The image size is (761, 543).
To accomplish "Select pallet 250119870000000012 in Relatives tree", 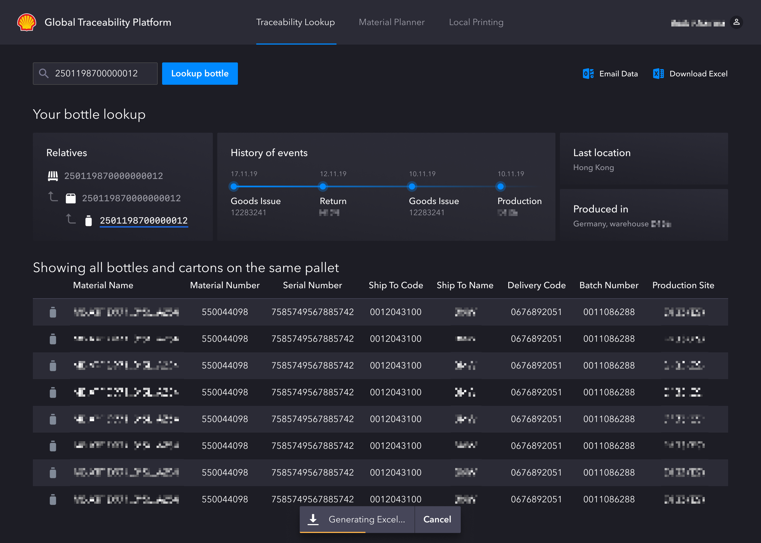I will pos(114,176).
